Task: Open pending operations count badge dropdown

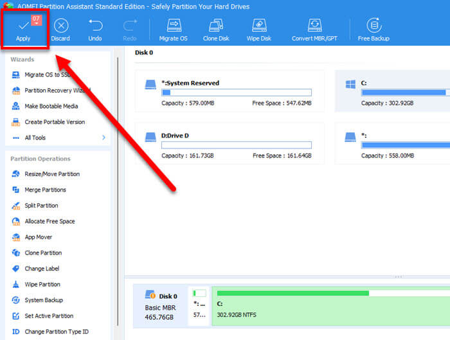Action: [x=36, y=20]
